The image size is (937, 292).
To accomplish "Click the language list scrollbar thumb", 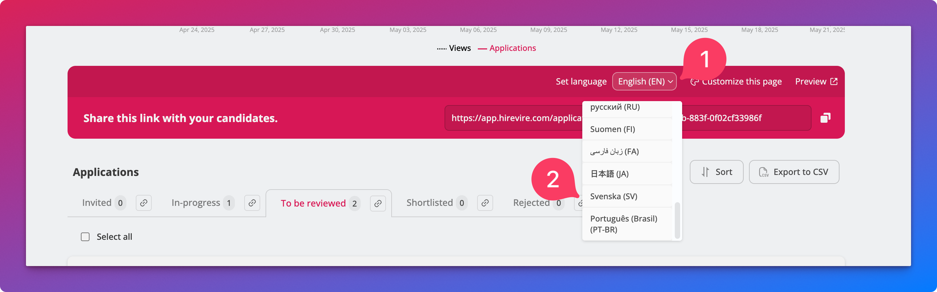I will (x=677, y=220).
